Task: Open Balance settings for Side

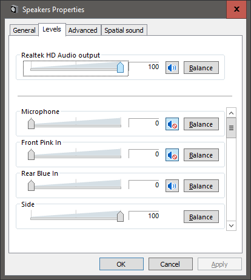Action: (201, 217)
